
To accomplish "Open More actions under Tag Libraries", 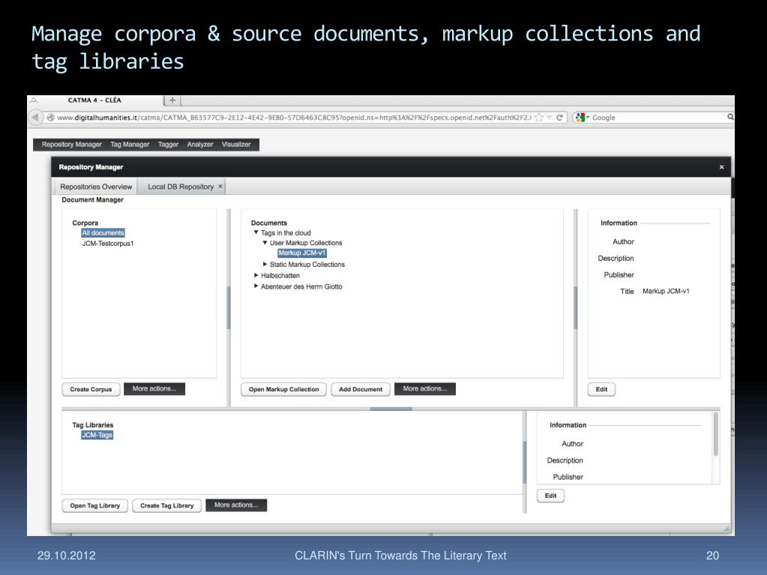I will 236,505.
